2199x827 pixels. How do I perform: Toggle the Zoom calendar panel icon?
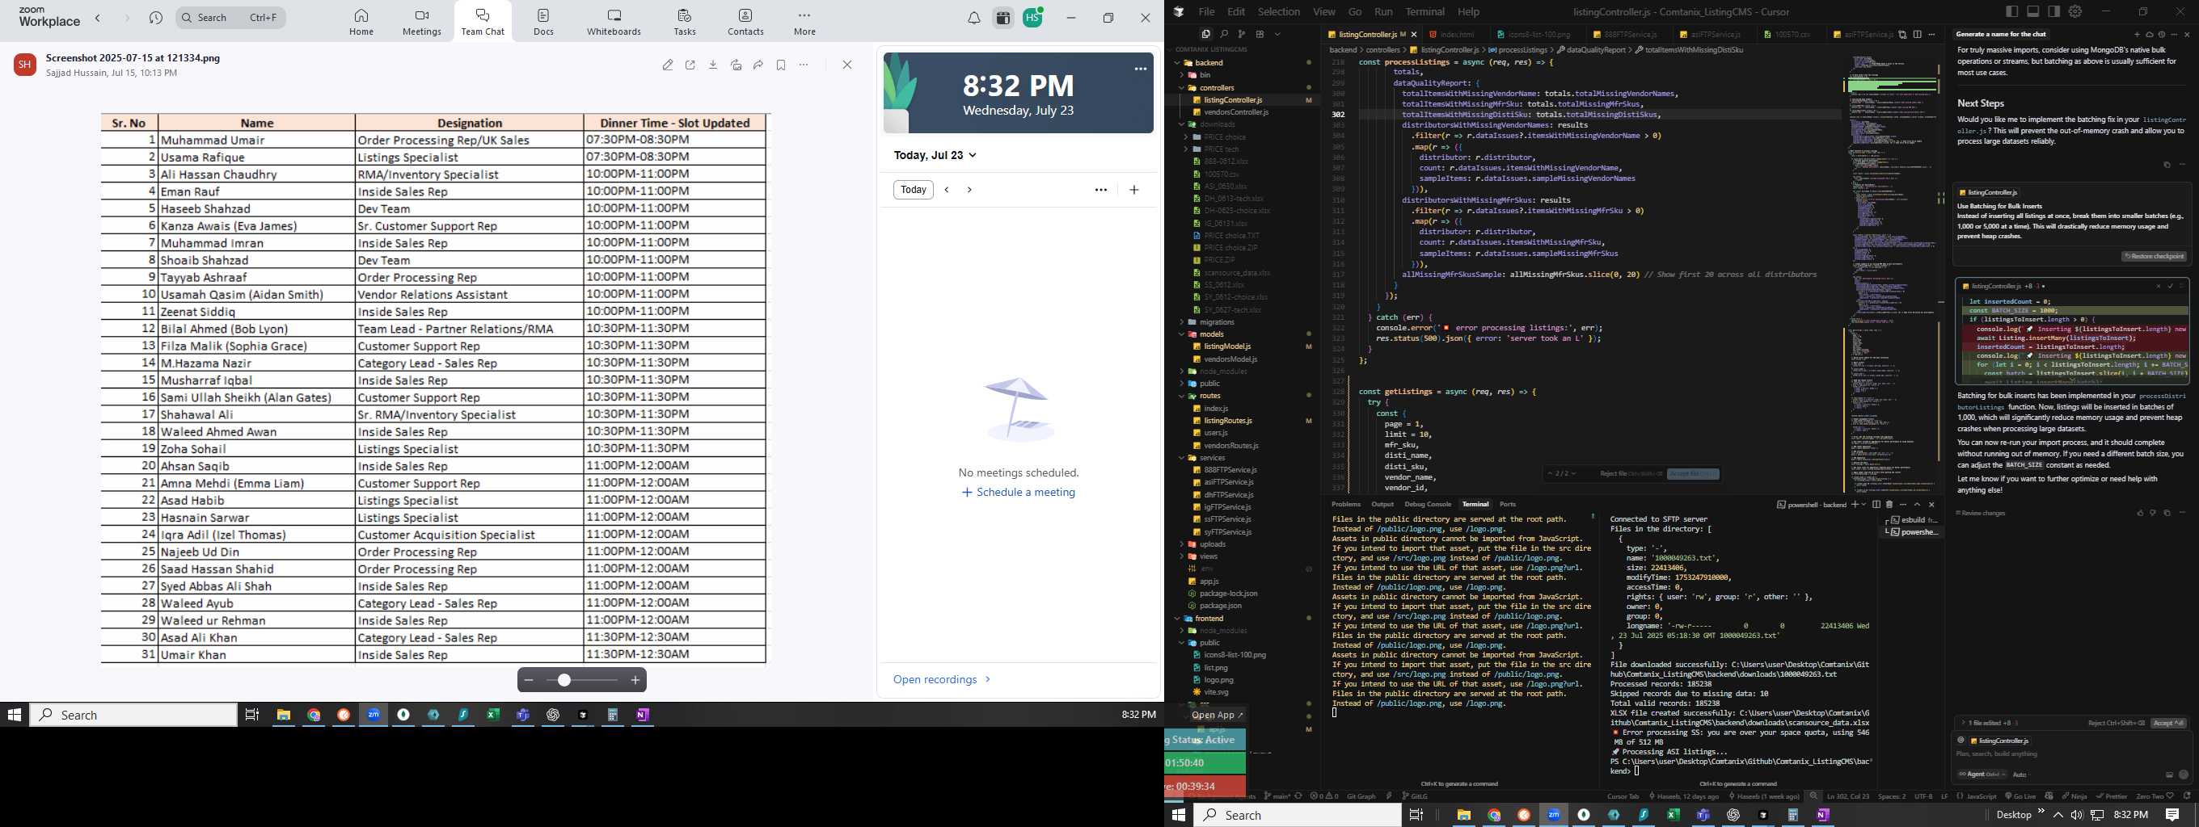(1003, 18)
